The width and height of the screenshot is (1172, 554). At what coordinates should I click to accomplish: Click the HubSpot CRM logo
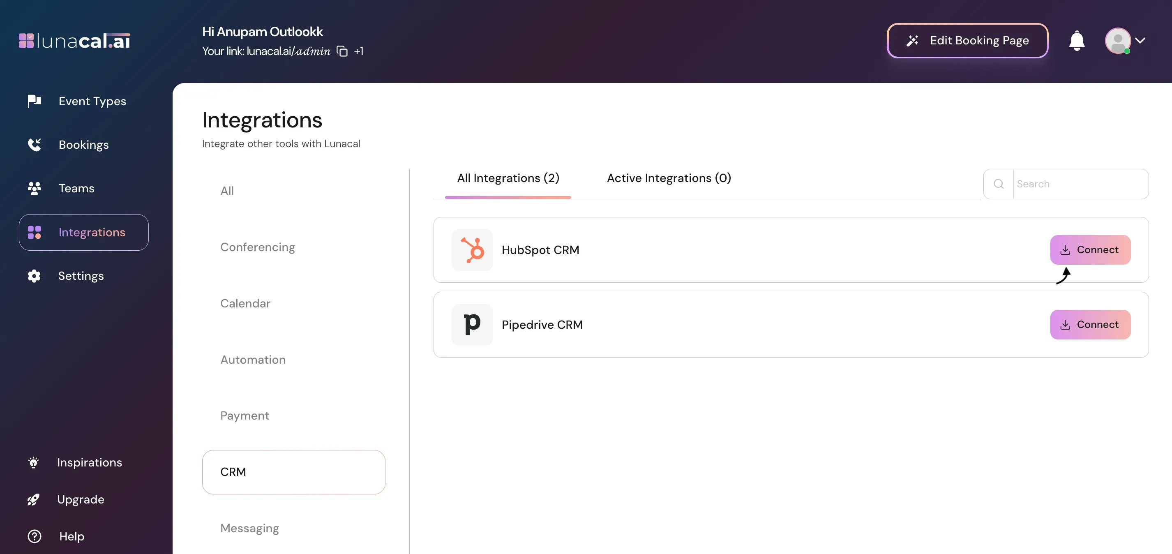click(472, 250)
